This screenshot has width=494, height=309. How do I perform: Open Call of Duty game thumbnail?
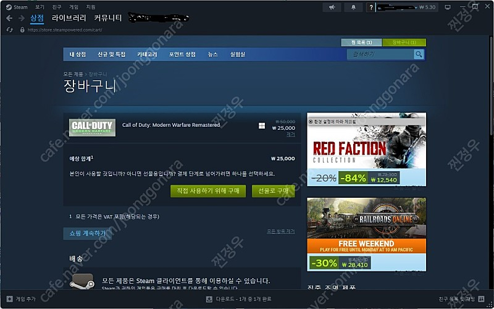click(92, 128)
